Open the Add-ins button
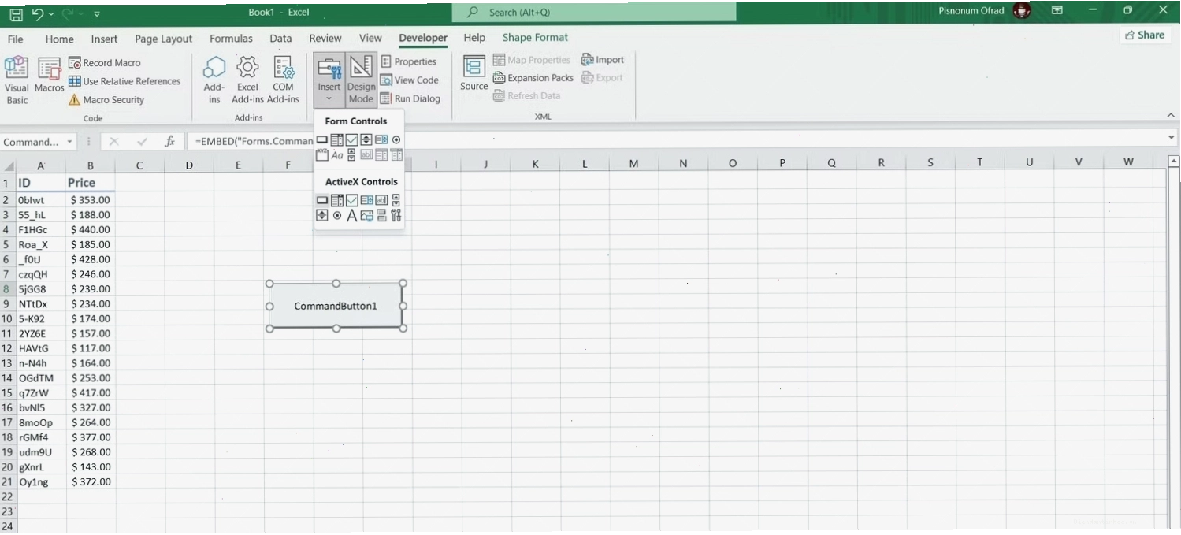1181x535 pixels. [214, 80]
